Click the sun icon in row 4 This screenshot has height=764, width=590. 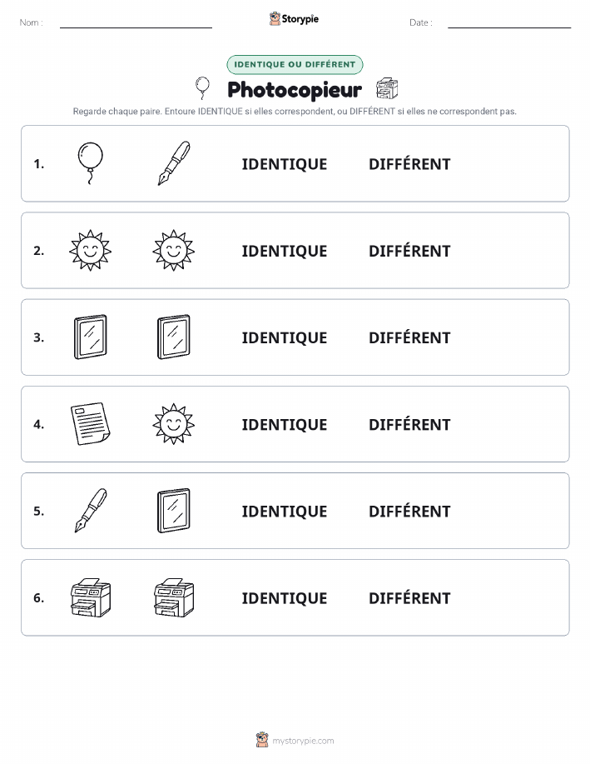click(174, 424)
